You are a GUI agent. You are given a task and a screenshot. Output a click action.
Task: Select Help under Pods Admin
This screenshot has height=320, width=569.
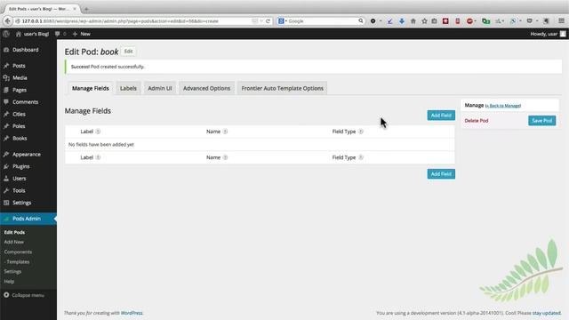9,281
